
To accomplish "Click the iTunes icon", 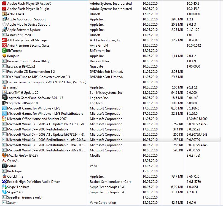I will tap(4, 87).
